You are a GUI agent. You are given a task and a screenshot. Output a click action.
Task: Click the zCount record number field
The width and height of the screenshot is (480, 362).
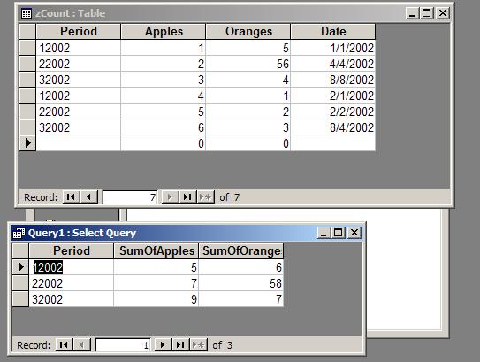(130, 197)
